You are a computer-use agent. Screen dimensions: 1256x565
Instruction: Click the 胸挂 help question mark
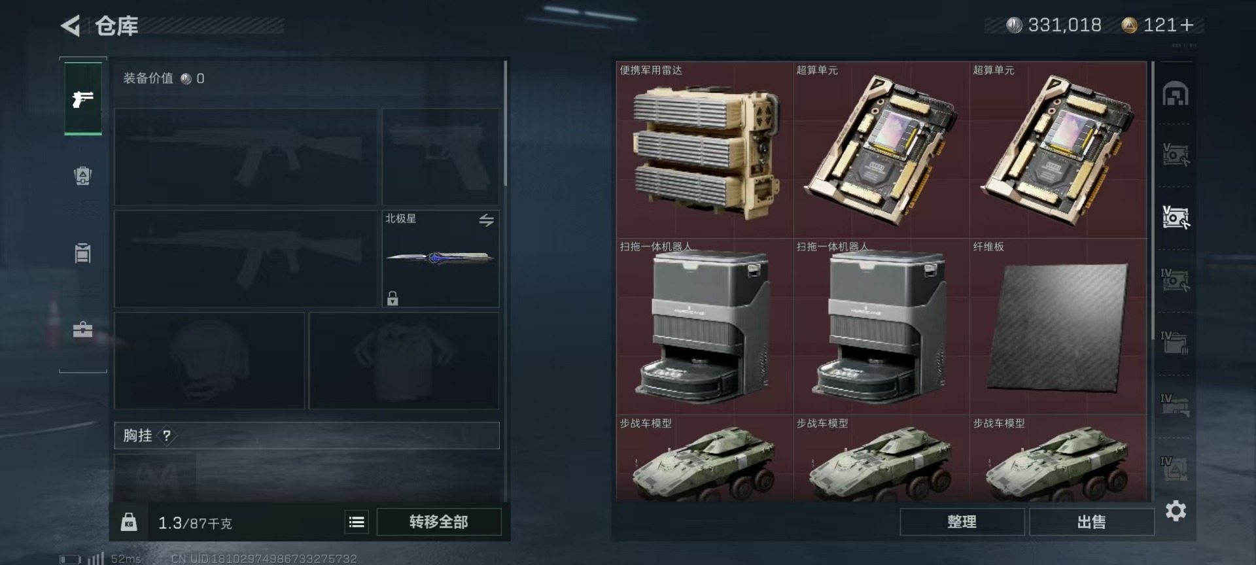[167, 436]
